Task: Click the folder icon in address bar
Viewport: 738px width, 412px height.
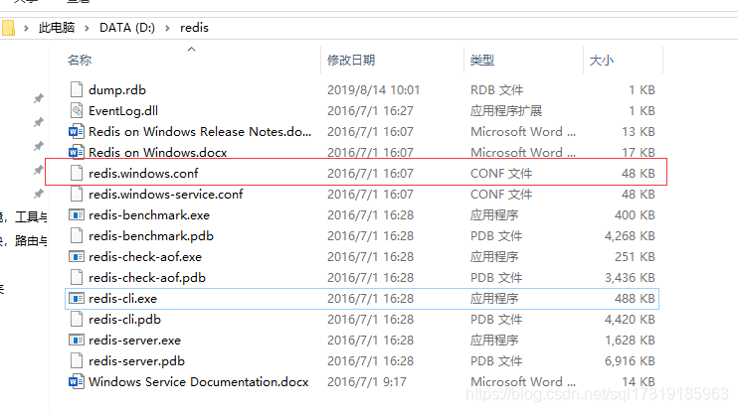Action: tap(8, 28)
